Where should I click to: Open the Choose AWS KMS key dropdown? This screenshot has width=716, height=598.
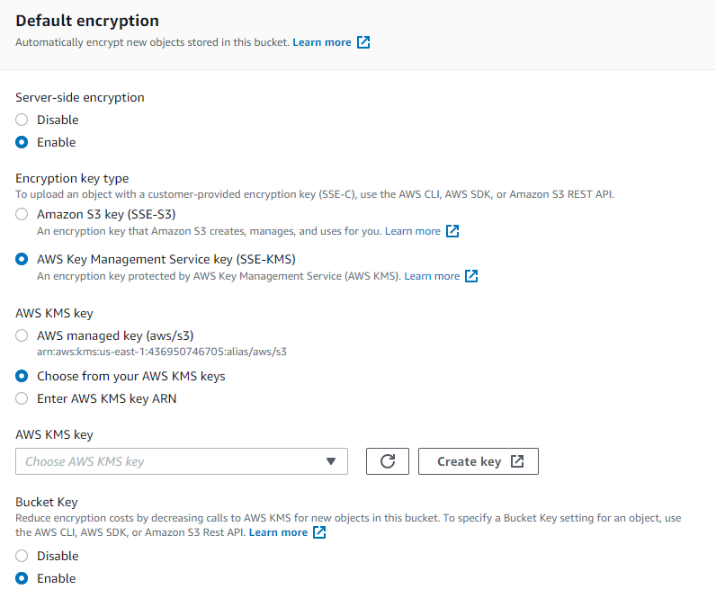click(182, 461)
